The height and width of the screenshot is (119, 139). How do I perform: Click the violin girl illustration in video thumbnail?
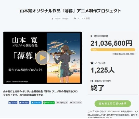point(64,58)
